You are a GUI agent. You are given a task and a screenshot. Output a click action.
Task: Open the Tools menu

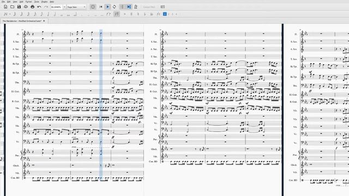click(37, 2)
